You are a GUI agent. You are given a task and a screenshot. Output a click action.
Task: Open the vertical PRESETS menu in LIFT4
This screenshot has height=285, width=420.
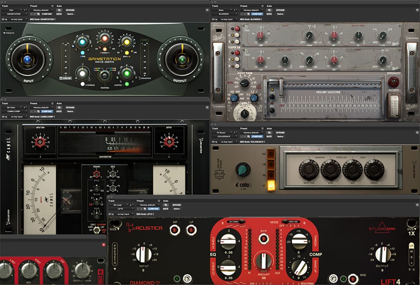point(115,254)
